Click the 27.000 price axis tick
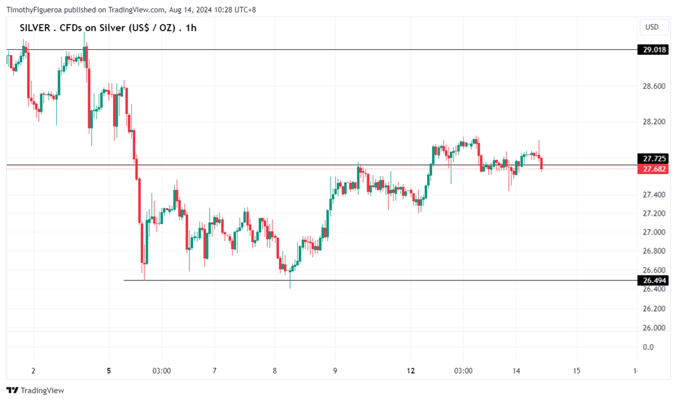Image resolution: width=677 pixels, height=401 pixels. tap(654, 232)
